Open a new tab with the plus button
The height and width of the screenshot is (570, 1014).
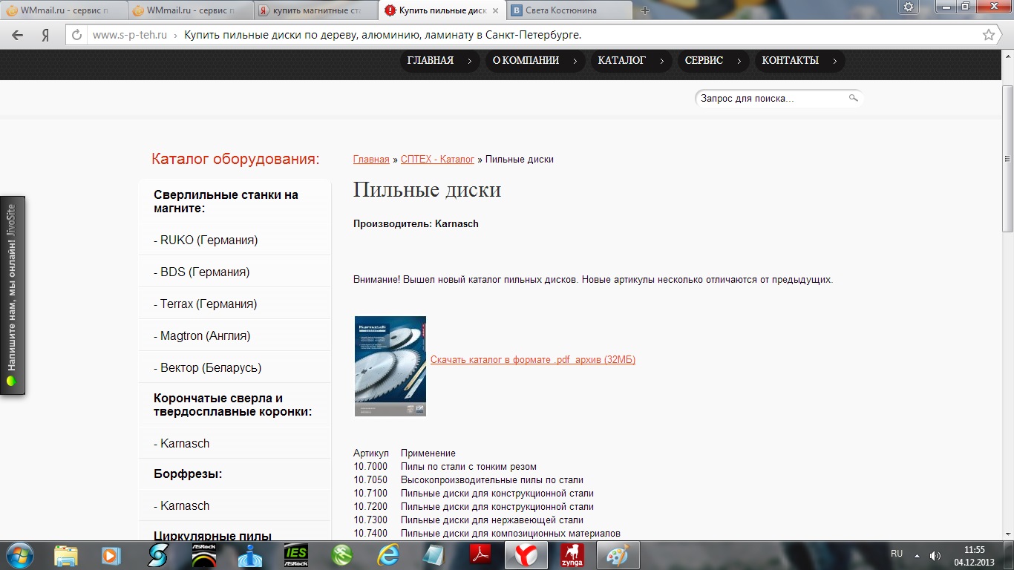point(644,10)
